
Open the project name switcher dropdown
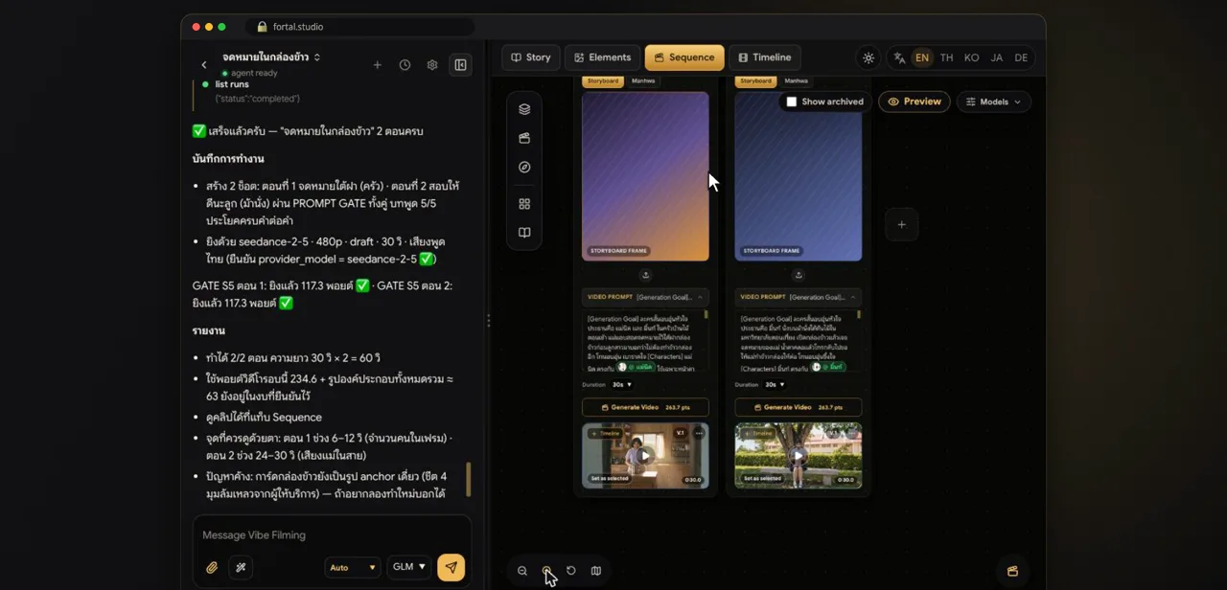pos(271,57)
